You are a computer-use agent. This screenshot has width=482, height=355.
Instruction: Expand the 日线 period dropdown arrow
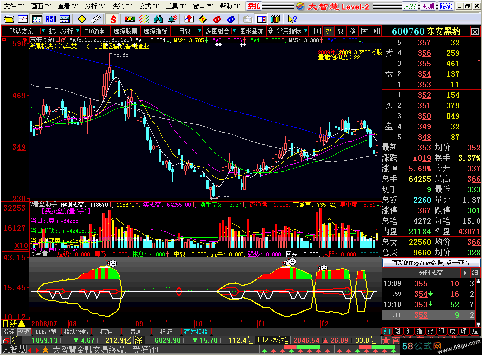(200, 31)
